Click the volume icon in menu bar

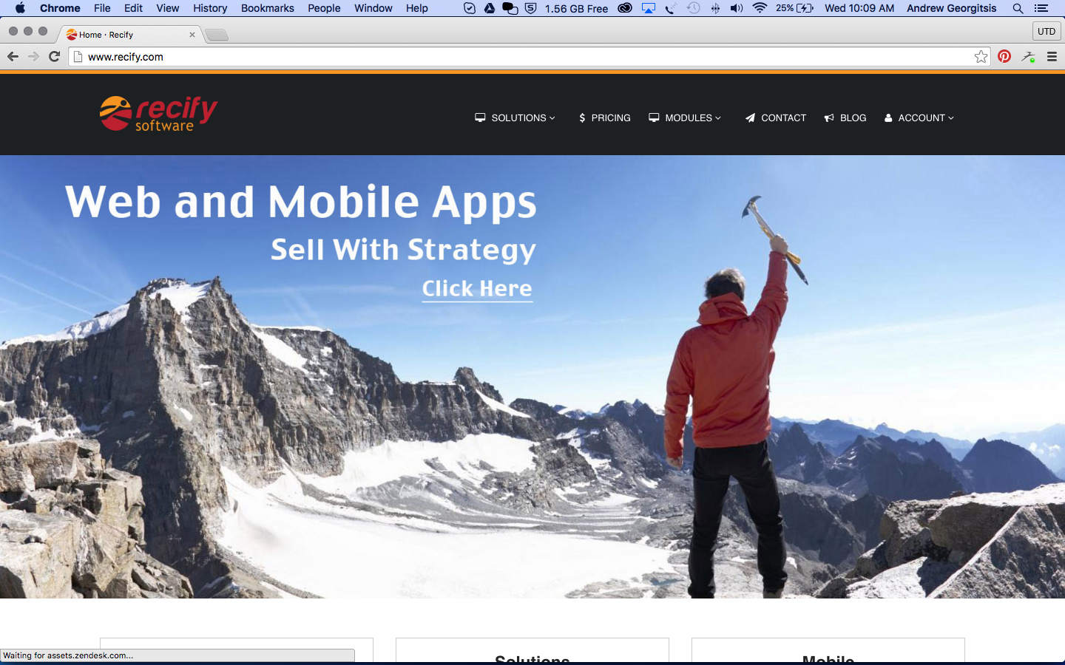click(737, 8)
